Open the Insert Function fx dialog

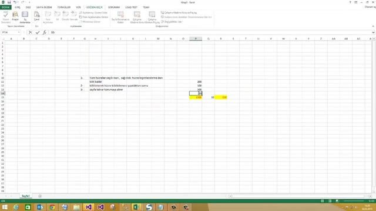pos(45,32)
